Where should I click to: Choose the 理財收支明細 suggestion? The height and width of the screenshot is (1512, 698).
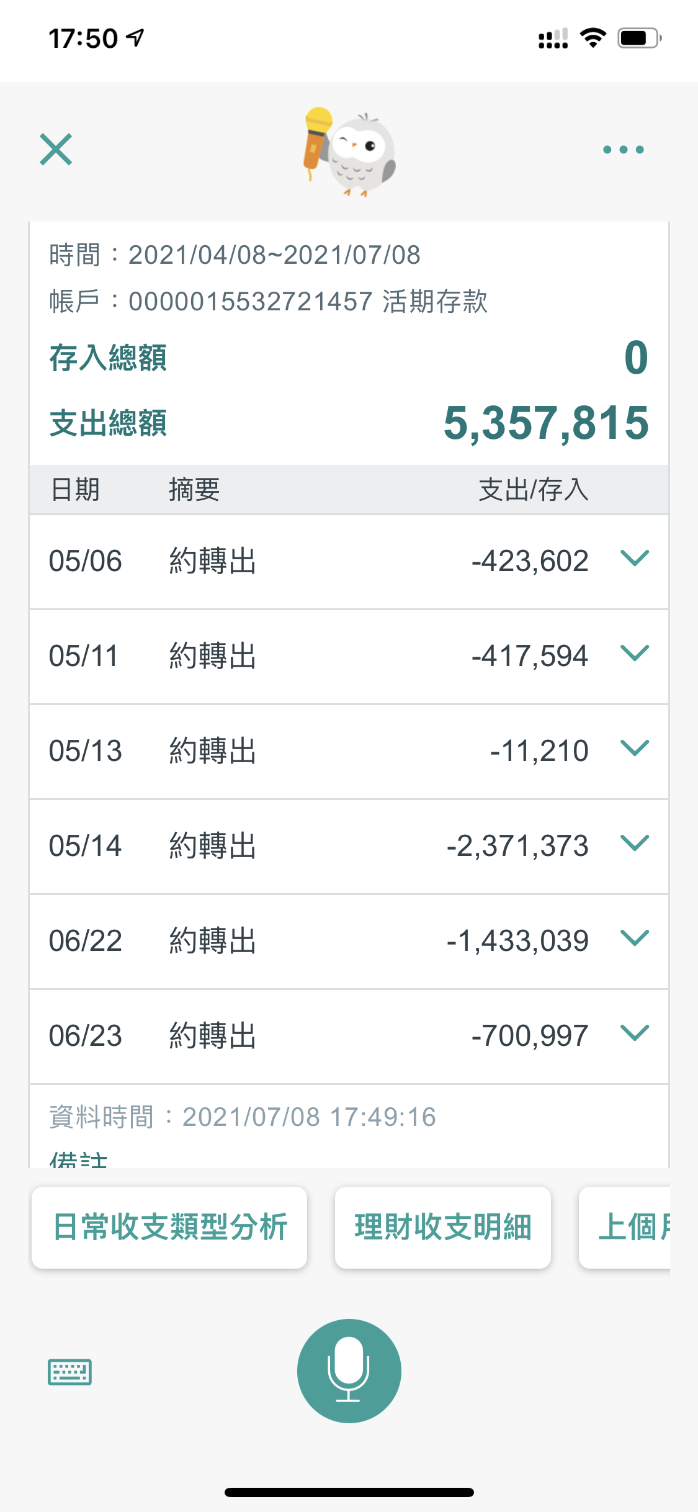point(442,1227)
